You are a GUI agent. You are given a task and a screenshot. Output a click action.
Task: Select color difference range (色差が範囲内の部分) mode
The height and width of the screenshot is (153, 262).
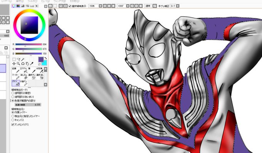click(x=13, y=101)
